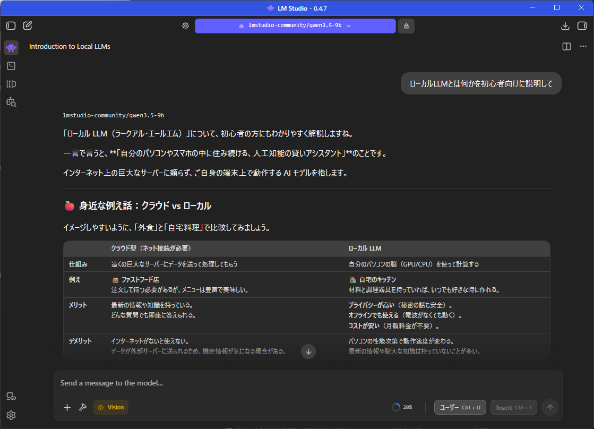
Task: Click the text オフラインでも使える in the table
Action: tap(374, 315)
